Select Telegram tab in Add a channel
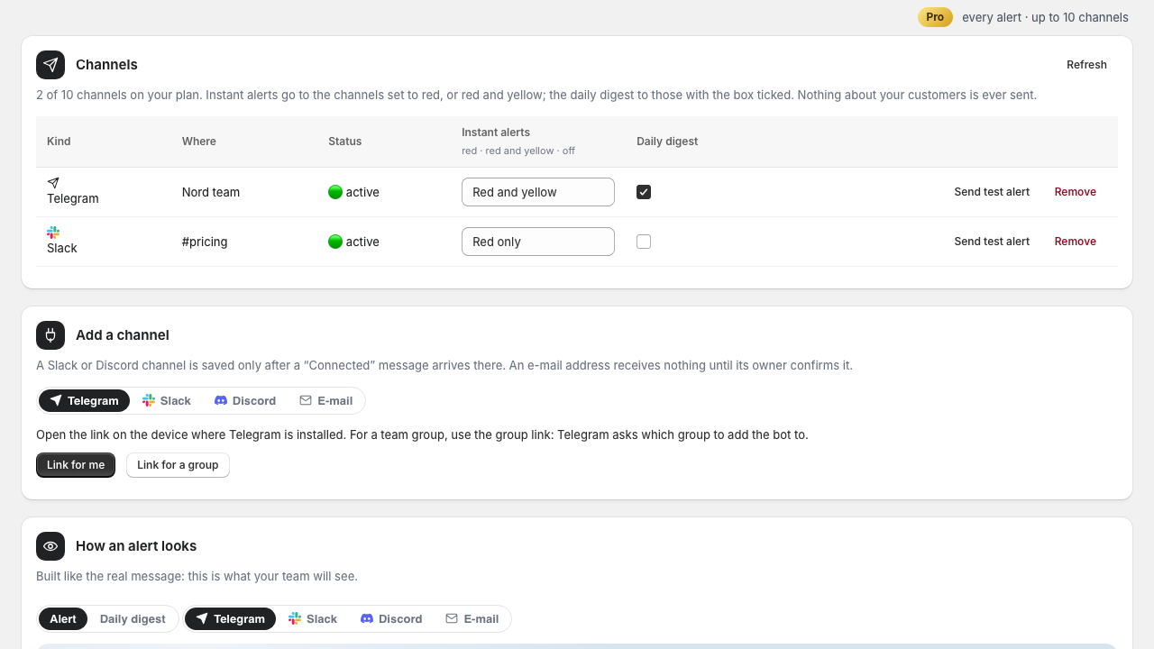Screen dimensions: 1154x649 pyautogui.click(x=84, y=400)
